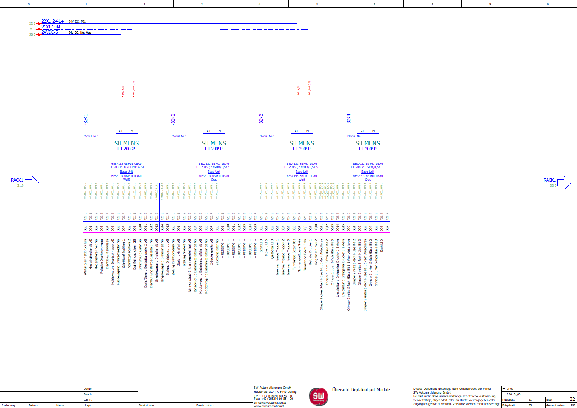Click the -32K3 device tag
577x408 pixels.
click(261, 119)
